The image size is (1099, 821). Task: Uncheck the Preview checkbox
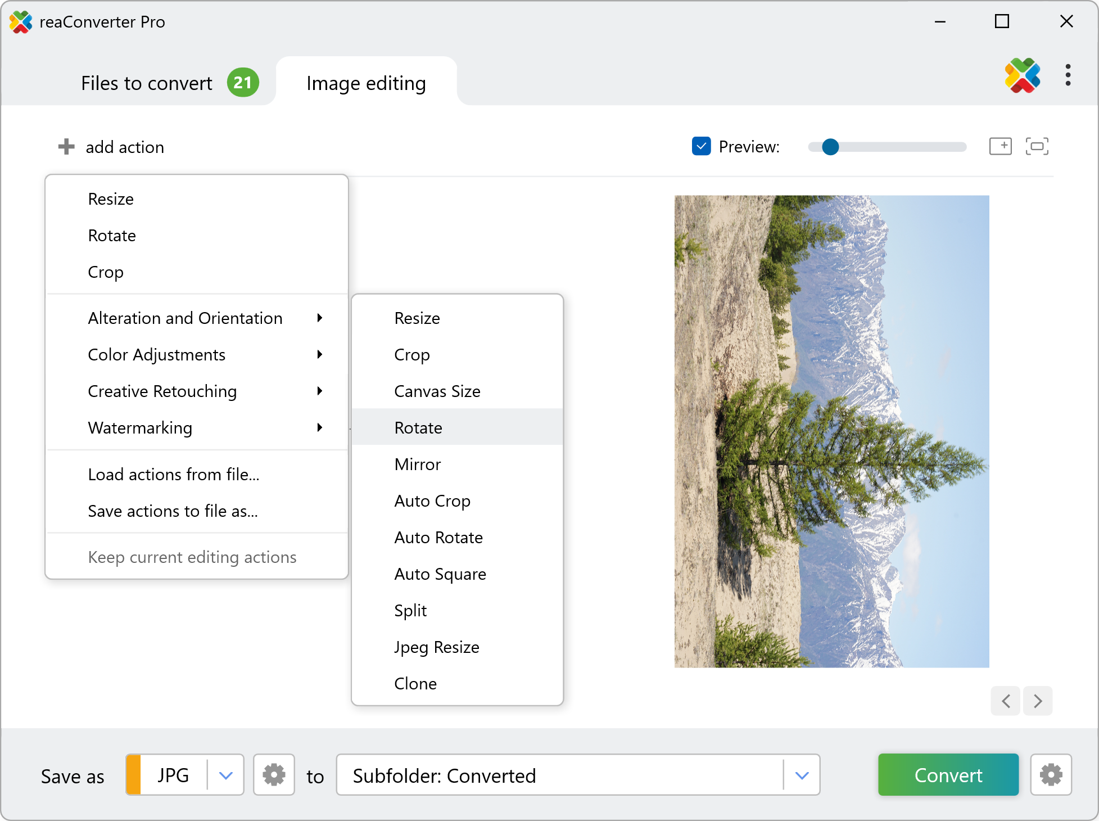coord(701,146)
